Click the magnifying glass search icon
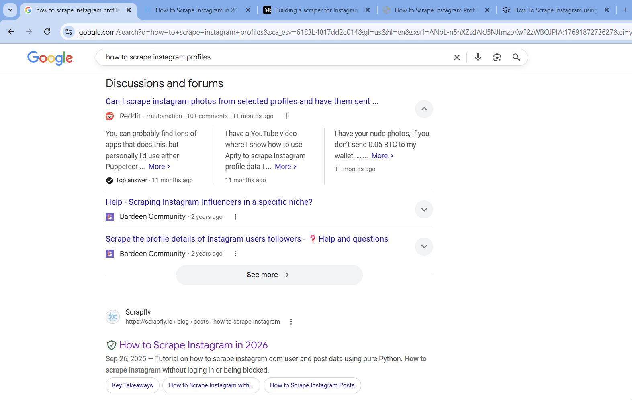This screenshot has height=401, width=632. click(x=516, y=57)
